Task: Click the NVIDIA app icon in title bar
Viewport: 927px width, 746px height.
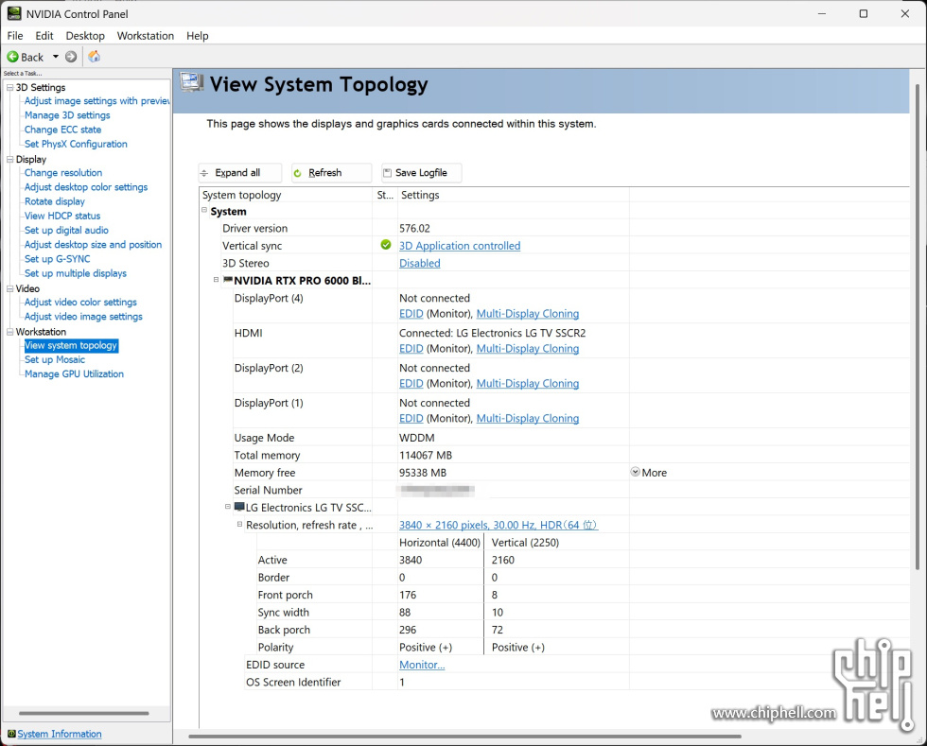Action: 13,13
